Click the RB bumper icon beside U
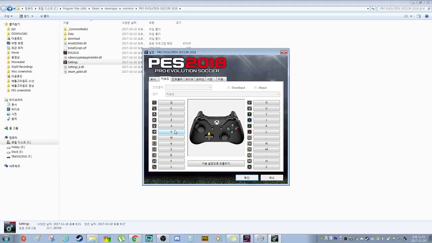This screenshot has width=432, height=243. (x=249, y=108)
